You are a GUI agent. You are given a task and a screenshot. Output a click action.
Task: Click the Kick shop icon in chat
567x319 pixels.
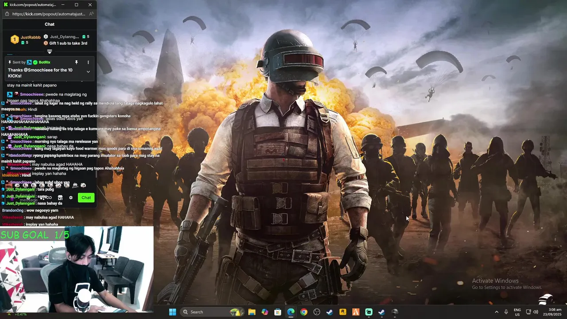pyautogui.click(x=60, y=198)
